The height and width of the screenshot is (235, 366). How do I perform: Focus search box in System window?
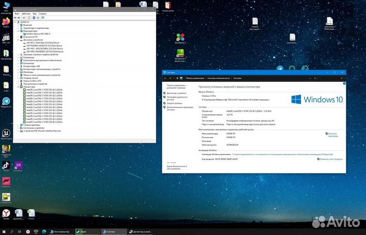[331, 78]
